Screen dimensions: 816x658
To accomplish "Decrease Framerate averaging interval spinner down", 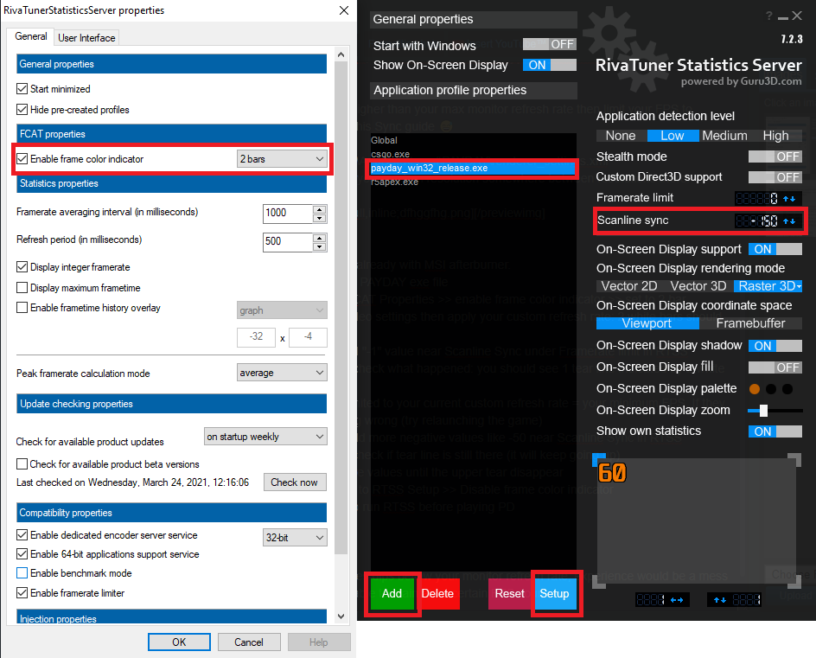I will tap(320, 218).
